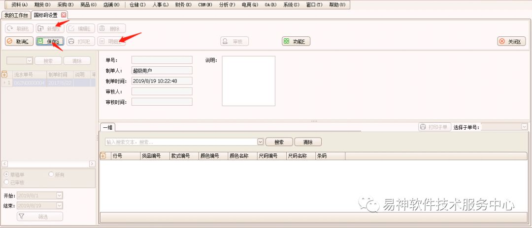Click the 清除 button beside detail search

(x=308, y=142)
